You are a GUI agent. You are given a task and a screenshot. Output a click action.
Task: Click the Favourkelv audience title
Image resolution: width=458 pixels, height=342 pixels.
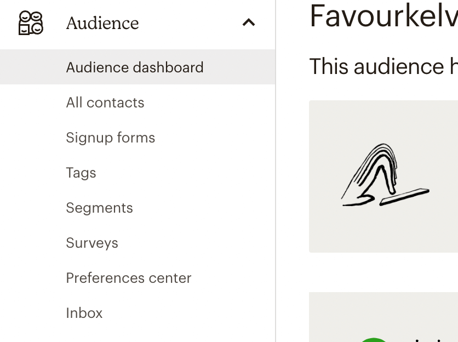pos(383,16)
